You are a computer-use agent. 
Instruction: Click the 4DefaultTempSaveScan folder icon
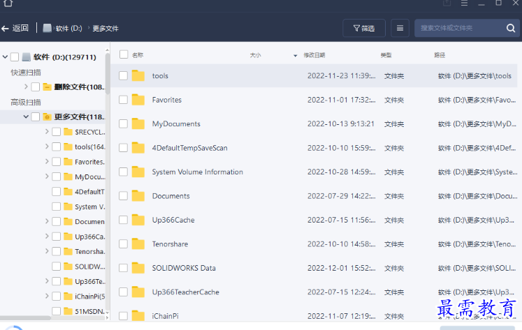[138, 148]
